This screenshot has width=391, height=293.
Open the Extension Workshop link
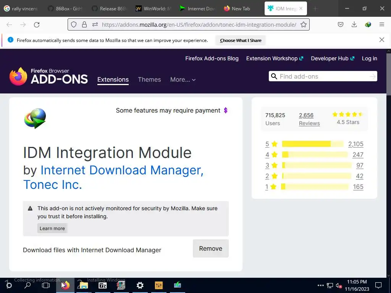(275, 58)
